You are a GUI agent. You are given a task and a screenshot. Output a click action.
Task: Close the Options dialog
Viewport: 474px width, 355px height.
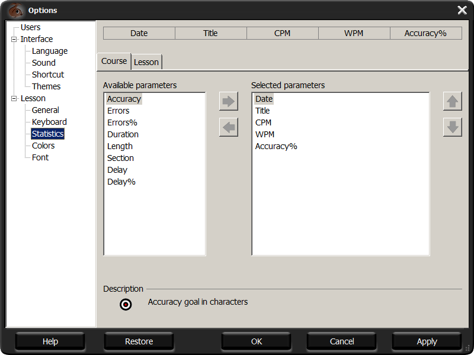coord(462,10)
